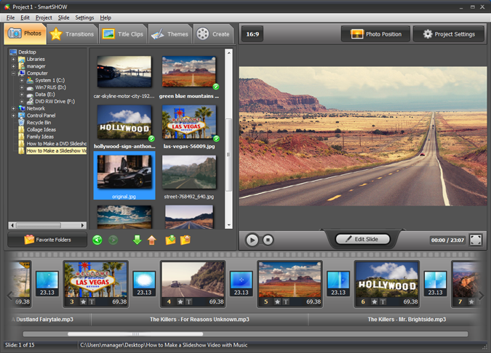Expand the Data (E:) drive node
The height and width of the screenshot is (353, 491).
(22, 94)
